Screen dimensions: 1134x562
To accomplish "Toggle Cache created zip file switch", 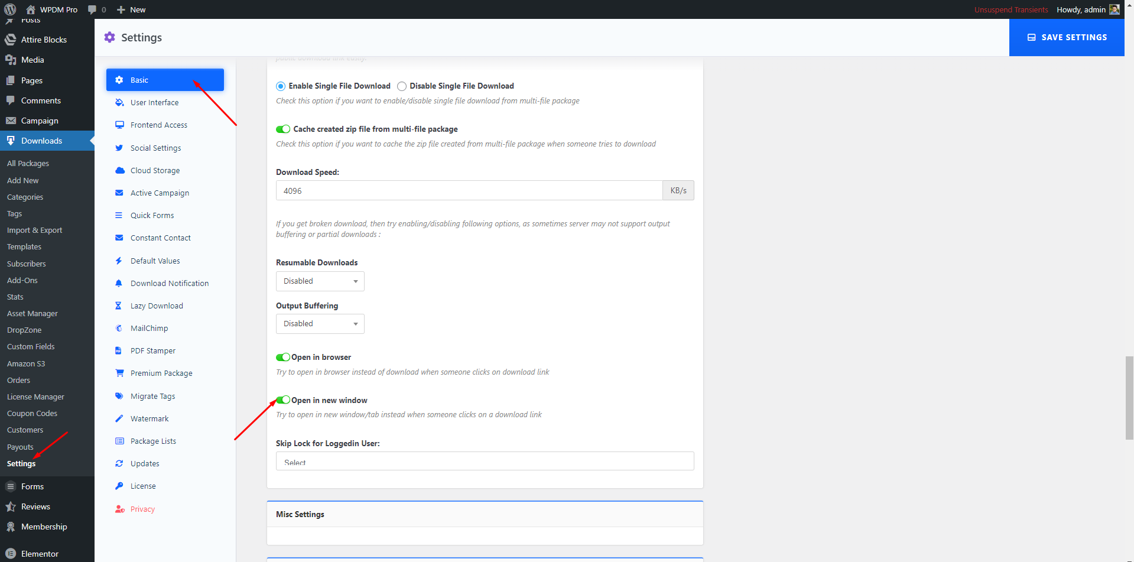I will pos(283,129).
